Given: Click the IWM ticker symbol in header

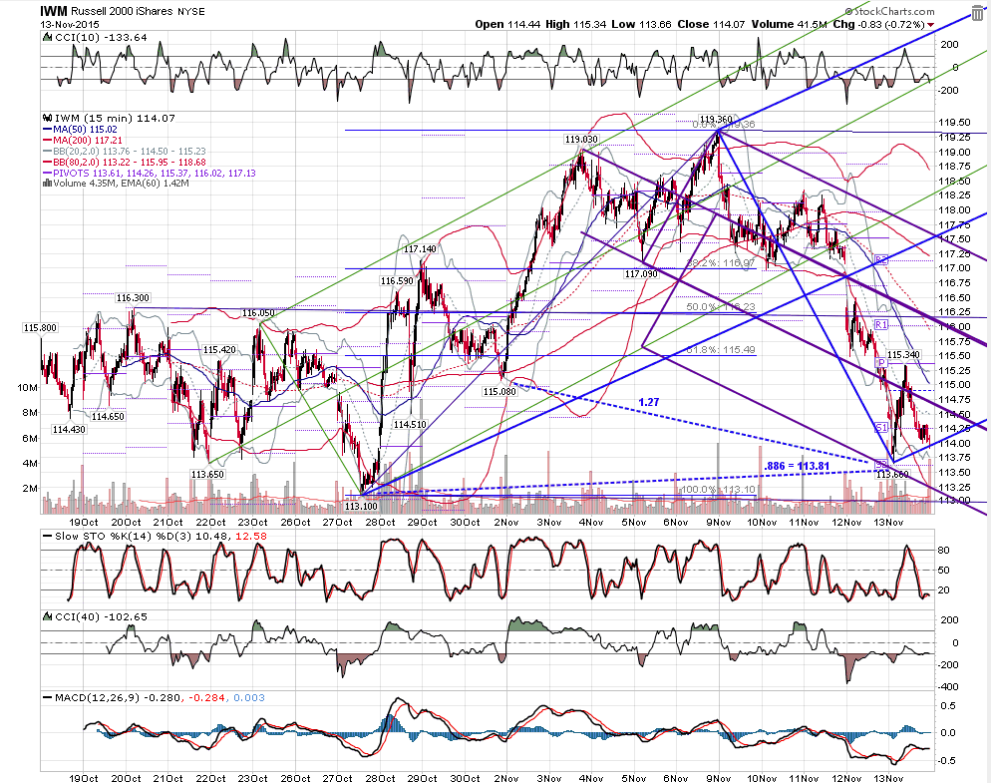Looking at the screenshot, I should pos(53,11).
